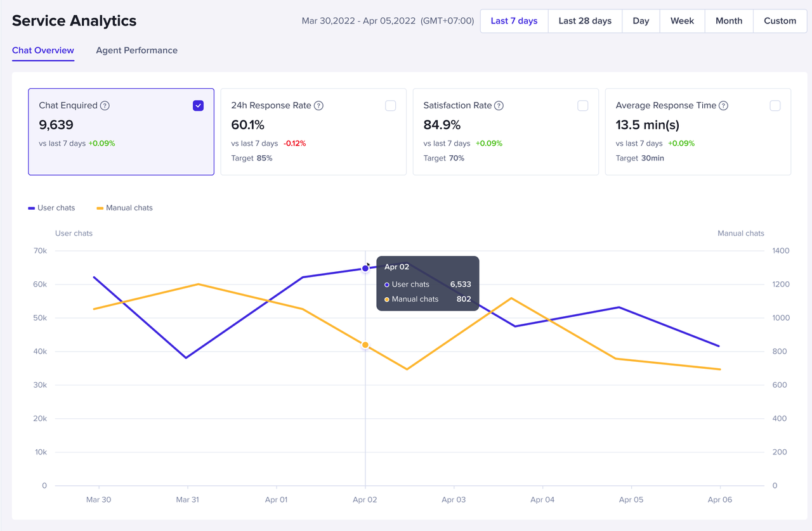Switch to the Week view
Viewport: 812px width, 531px height.
coord(682,21)
